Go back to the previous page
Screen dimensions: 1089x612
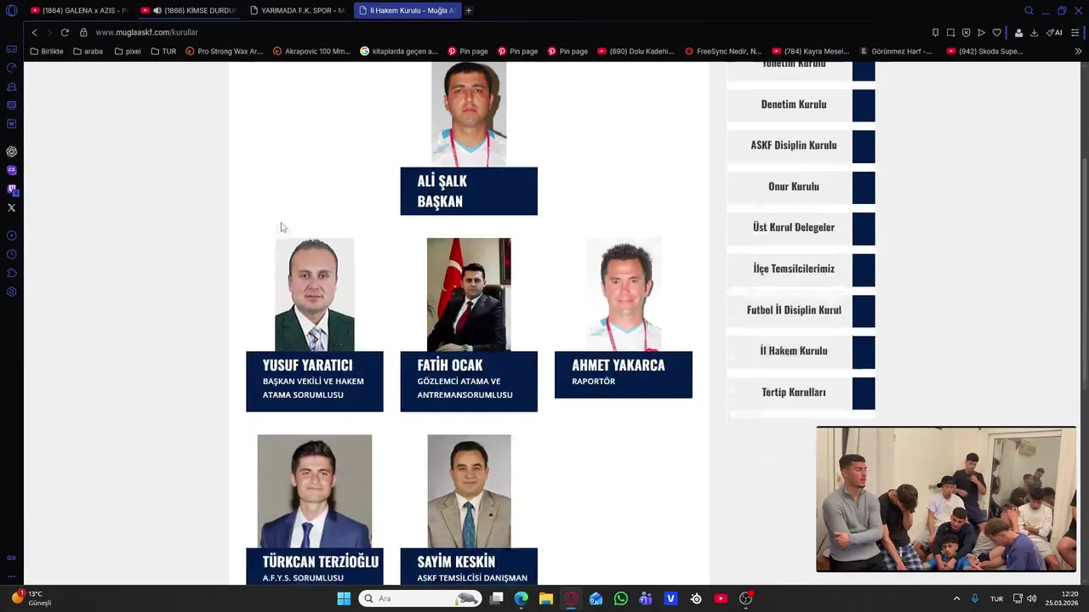pyautogui.click(x=34, y=32)
